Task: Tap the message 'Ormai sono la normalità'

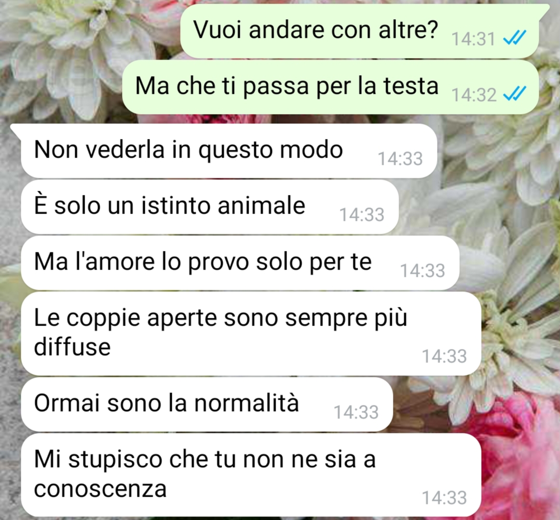Action: point(207,404)
